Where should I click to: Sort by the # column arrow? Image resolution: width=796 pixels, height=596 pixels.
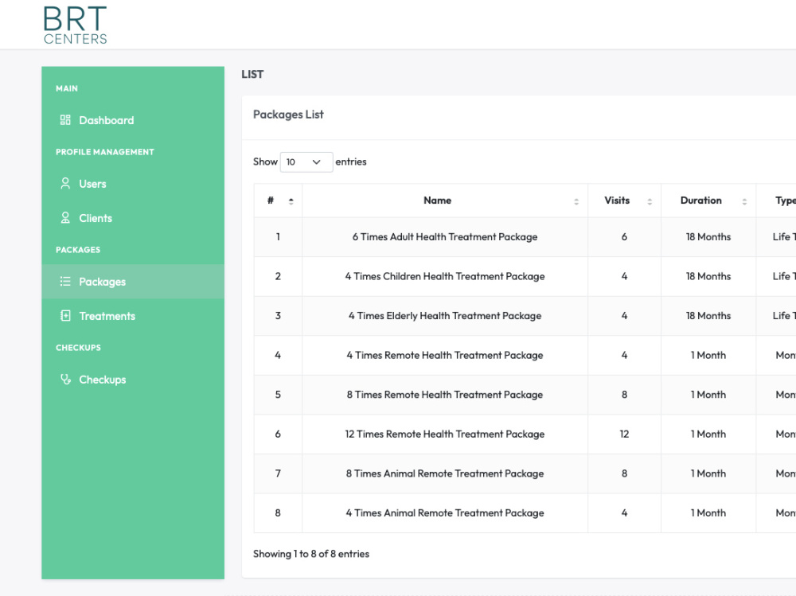[291, 201]
